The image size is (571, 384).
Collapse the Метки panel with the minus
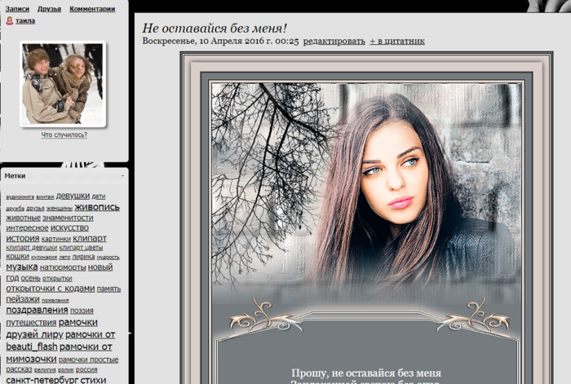[x=122, y=176]
